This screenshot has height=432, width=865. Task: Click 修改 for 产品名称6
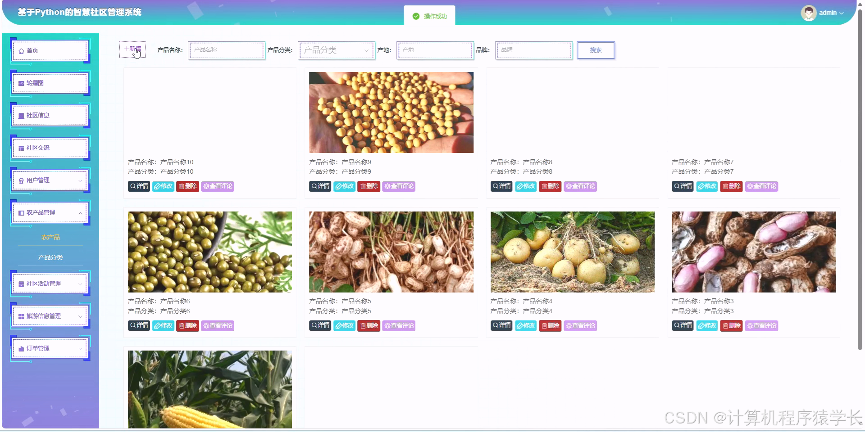[163, 326]
